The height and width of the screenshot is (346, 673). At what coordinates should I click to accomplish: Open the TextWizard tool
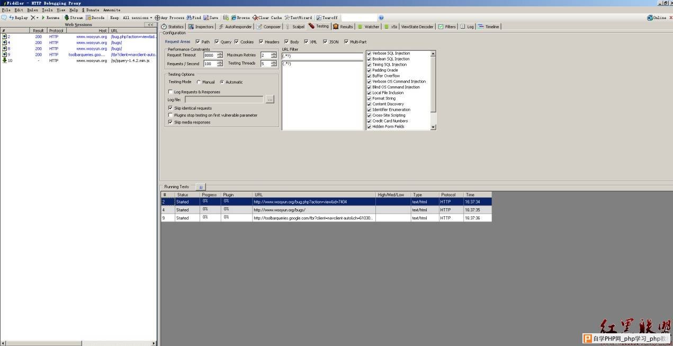coord(299,17)
